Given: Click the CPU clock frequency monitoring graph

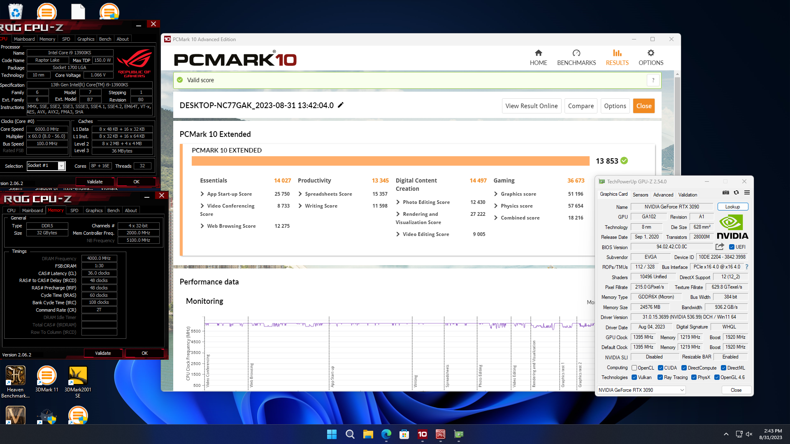Looking at the screenshot, I should tap(399, 353).
